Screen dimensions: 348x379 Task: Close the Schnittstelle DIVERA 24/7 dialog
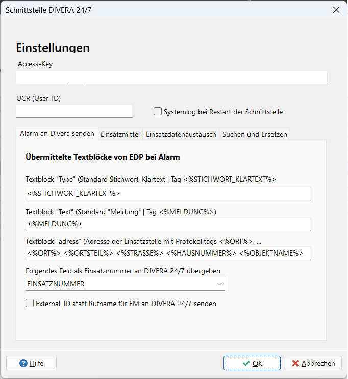pyautogui.click(x=336, y=10)
